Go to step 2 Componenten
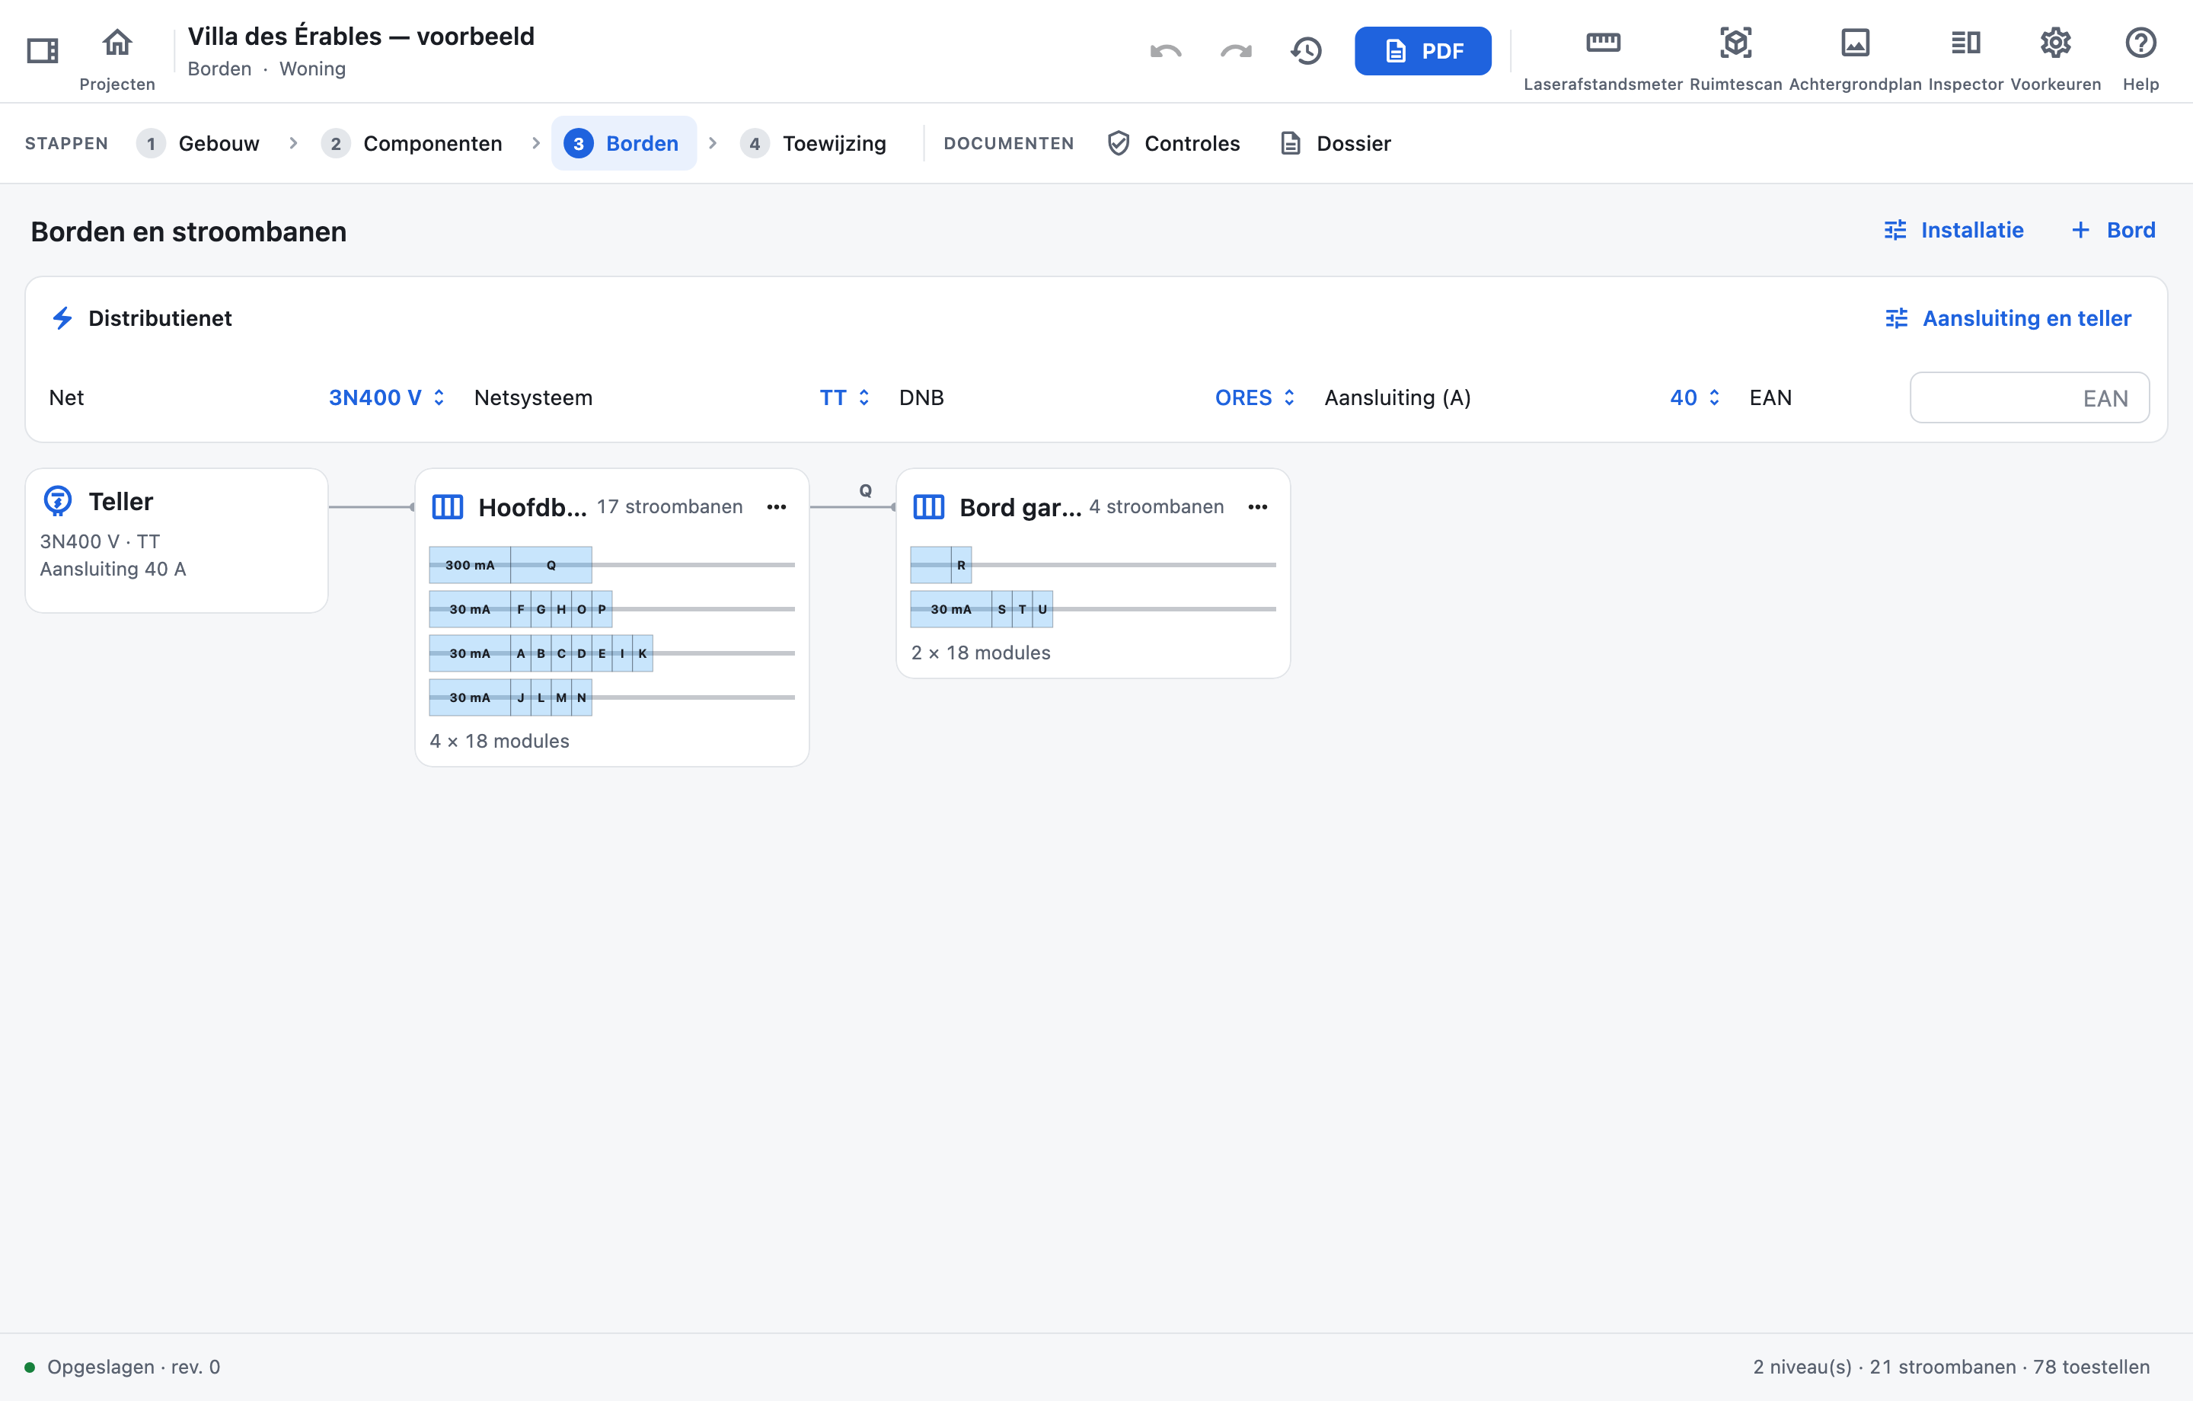This screenshot has width=2193, height=1401. coord(413,143)
